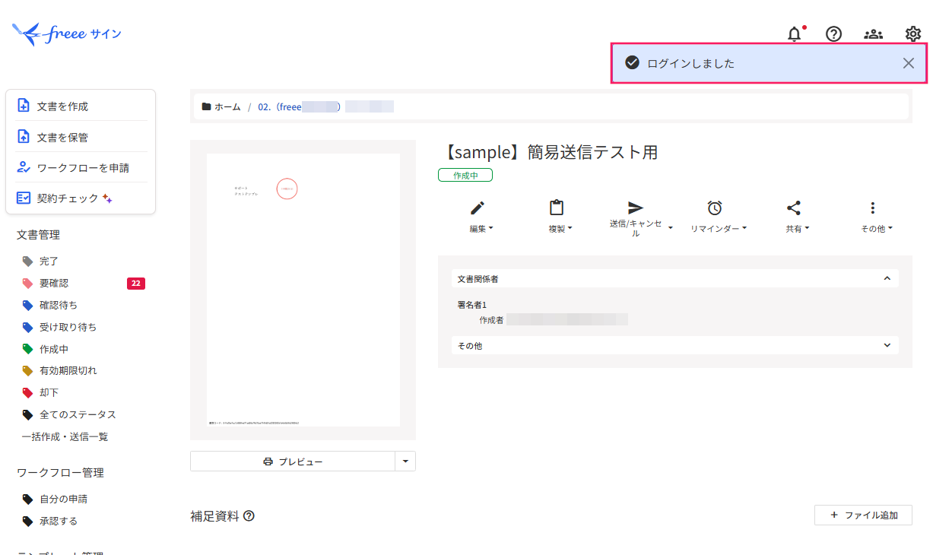Select the 確認待ち status filter
The width and height of the screenshot is (933, 555).
pos(58,305)
